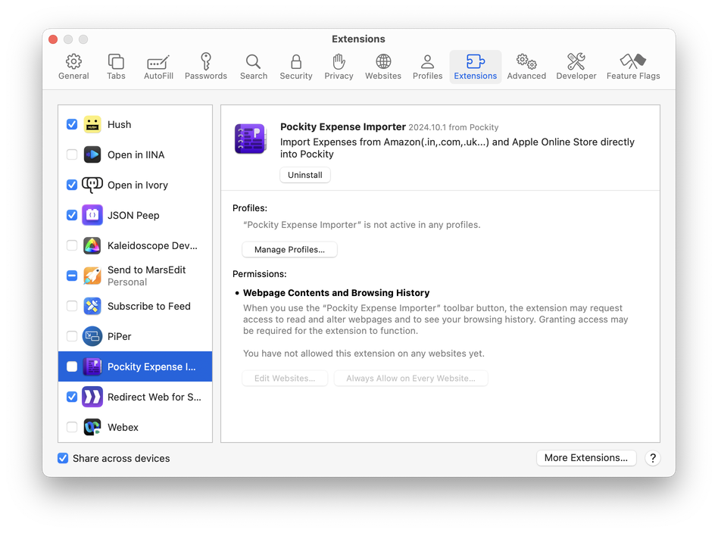The height and width of the screenshot is (533, 718).
Task: Open the Search magnifier icon
Action: pyautogui.click(x=253, y=61)
